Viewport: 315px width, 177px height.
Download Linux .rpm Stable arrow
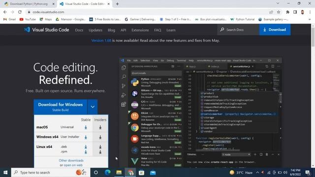tap(86, 152)
